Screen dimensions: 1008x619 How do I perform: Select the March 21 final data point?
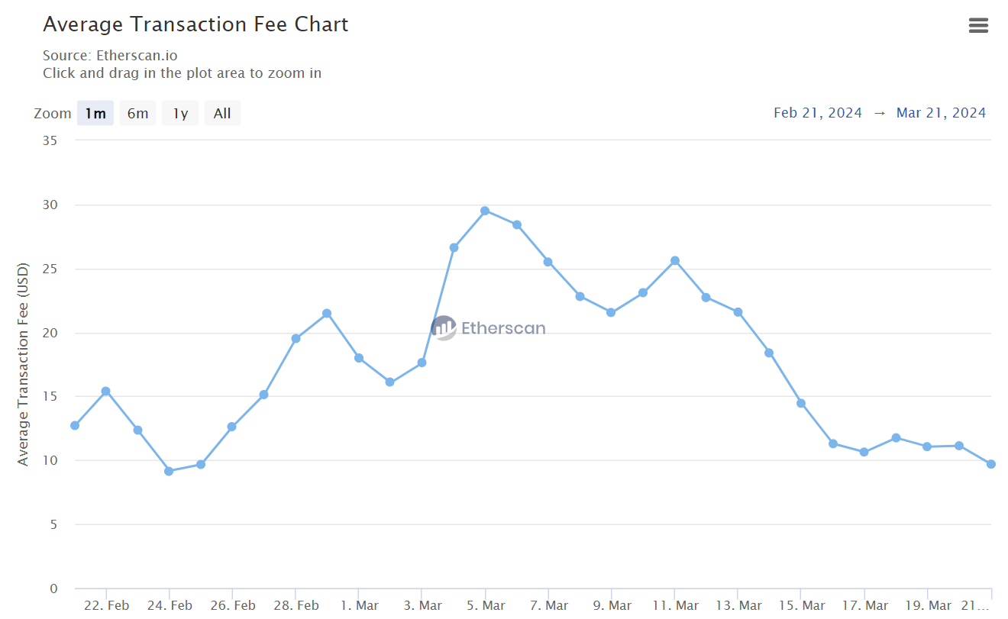click(x=990, y=463)
